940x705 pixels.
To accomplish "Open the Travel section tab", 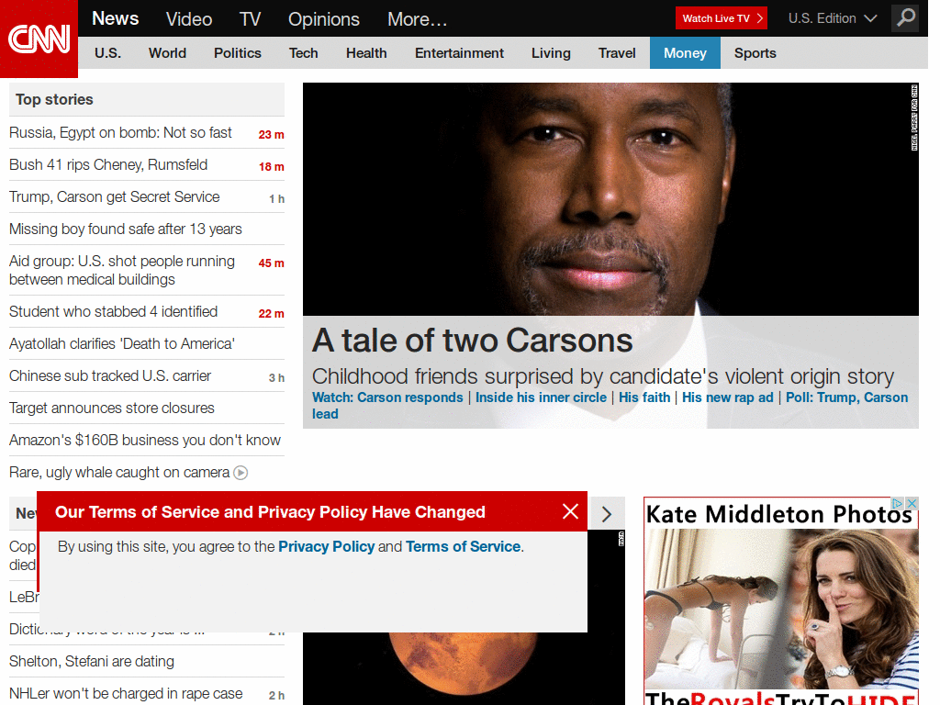I will 616,53.
